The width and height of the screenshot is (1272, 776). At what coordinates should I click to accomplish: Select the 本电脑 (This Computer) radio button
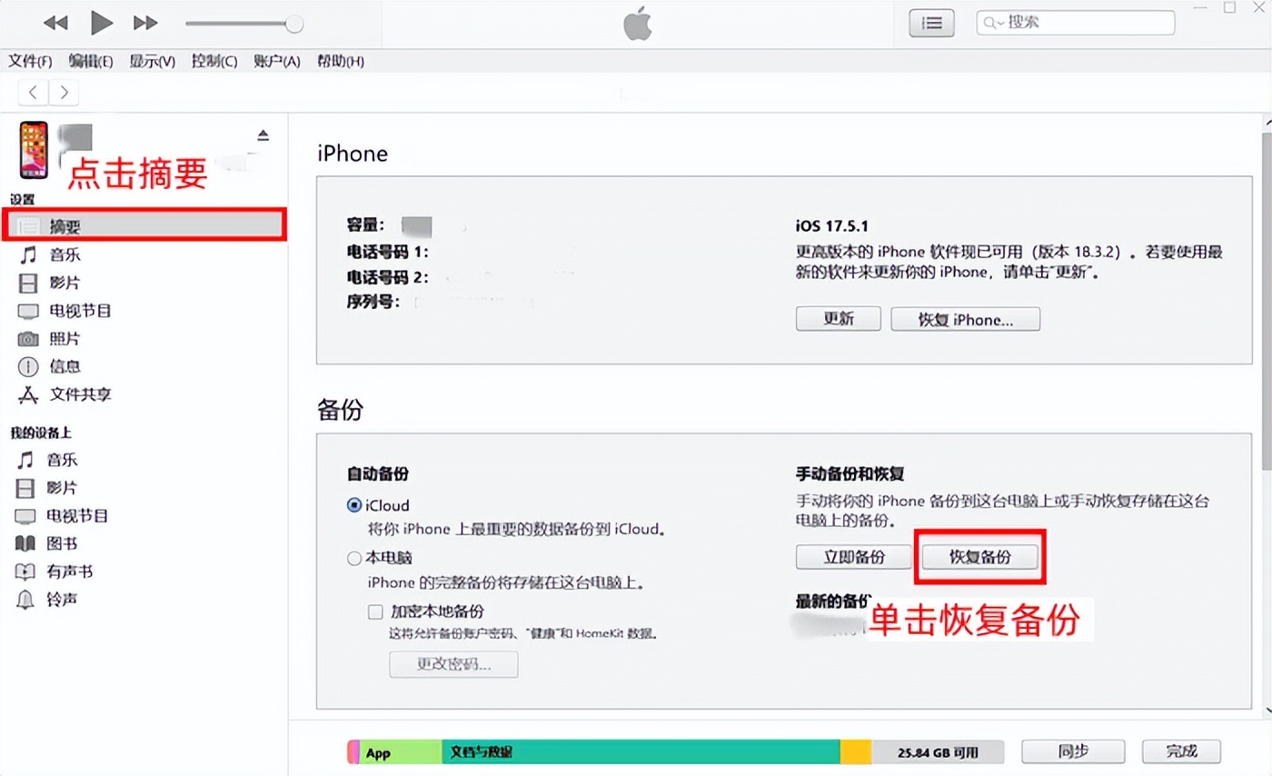click(x=354, y=558)
